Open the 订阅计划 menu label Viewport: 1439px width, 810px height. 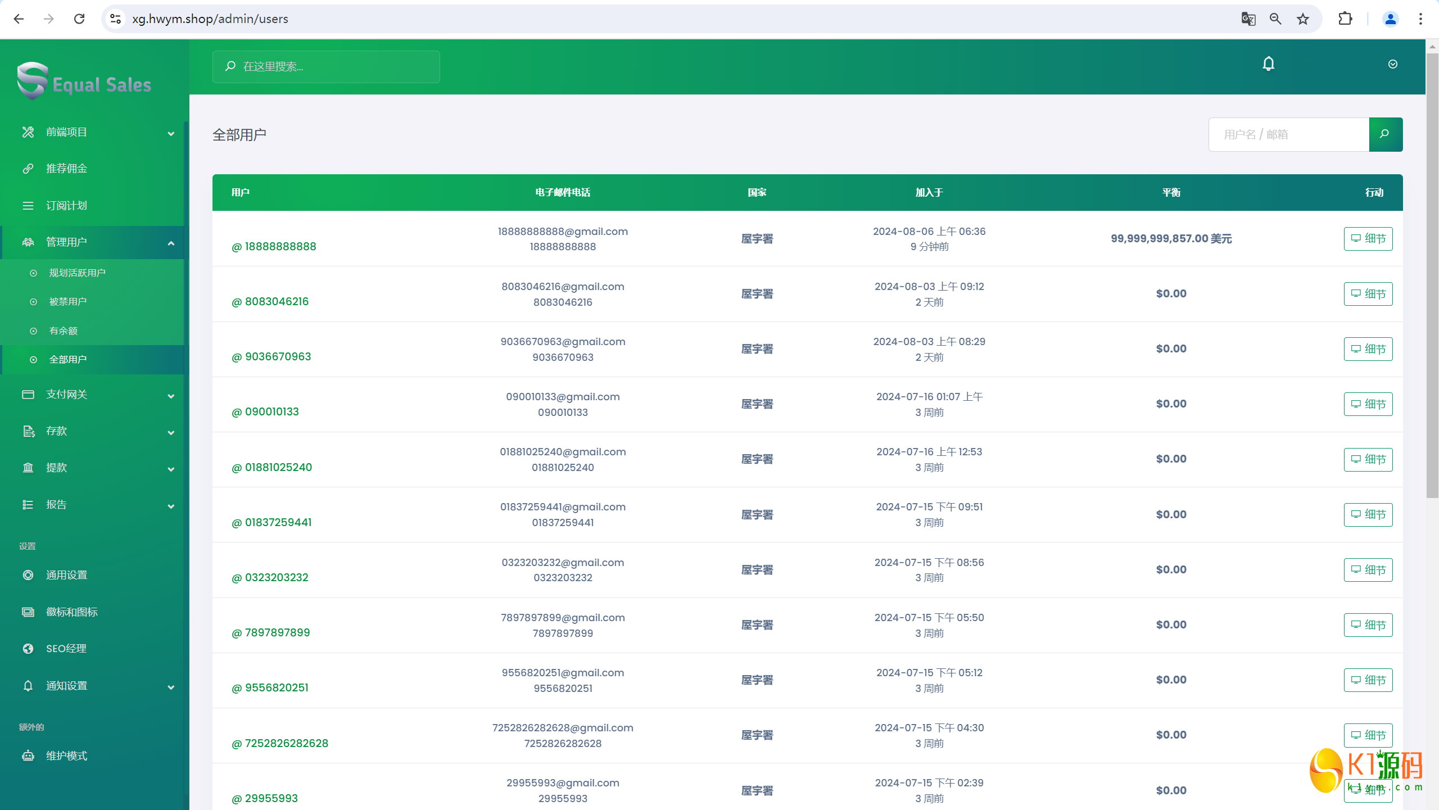[66, 206]
